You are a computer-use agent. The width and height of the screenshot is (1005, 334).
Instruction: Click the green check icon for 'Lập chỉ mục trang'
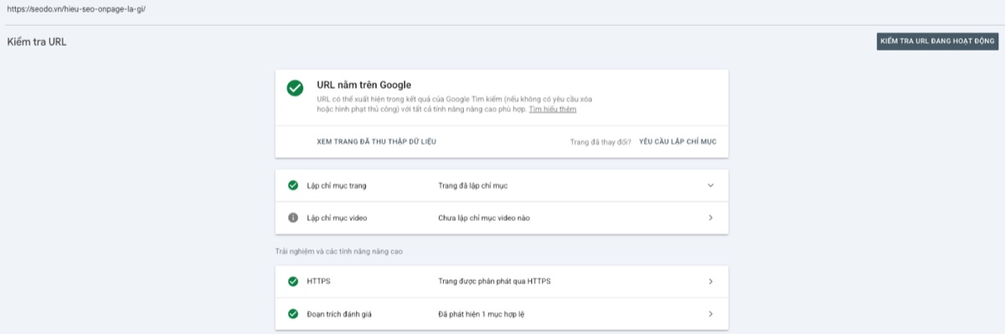point(293,185)
